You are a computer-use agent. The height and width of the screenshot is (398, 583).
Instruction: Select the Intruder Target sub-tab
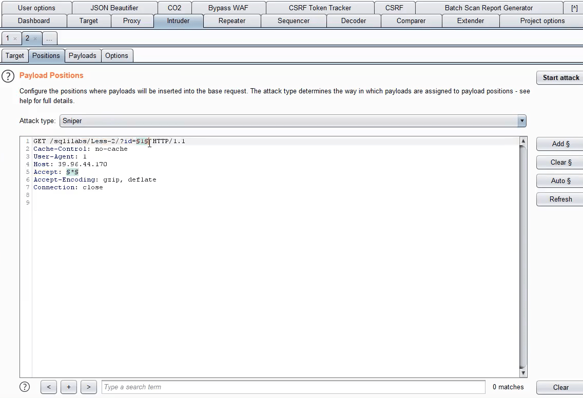pos(14,56)
